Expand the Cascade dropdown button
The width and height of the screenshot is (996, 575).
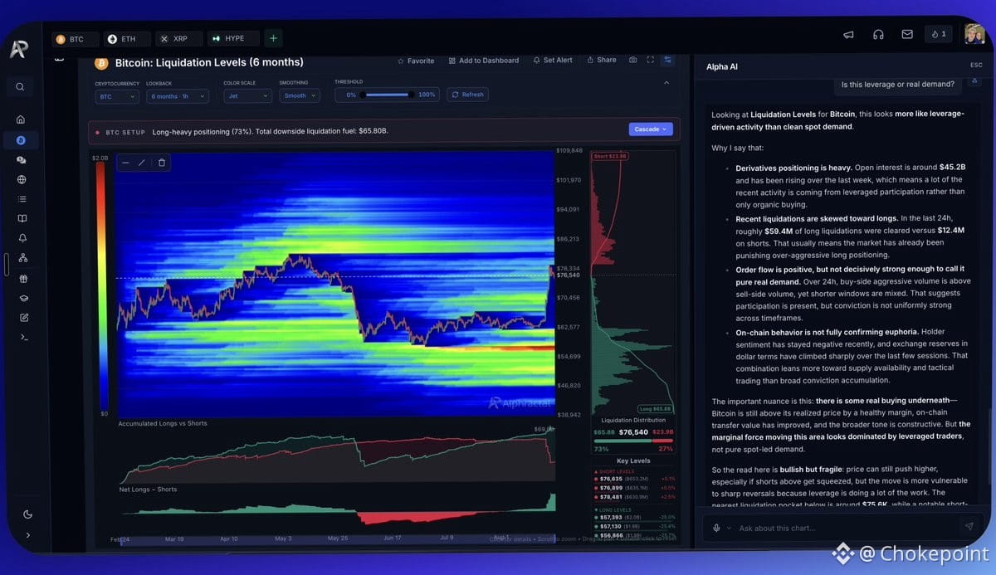[651, 129]
